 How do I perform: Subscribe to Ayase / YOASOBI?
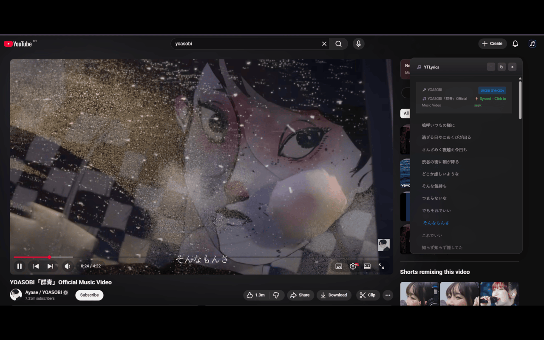click(89, 295)
